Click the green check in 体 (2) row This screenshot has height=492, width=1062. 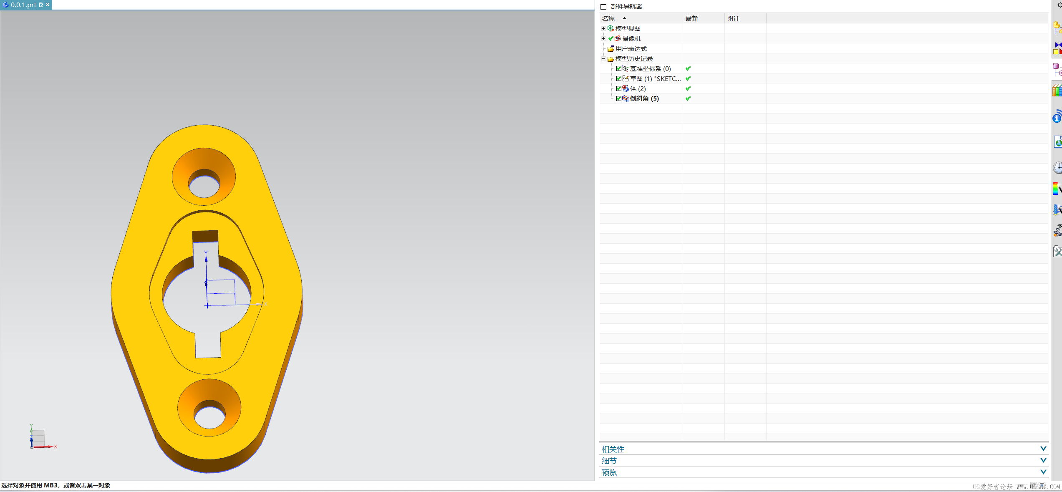click(x=688, y=88)
